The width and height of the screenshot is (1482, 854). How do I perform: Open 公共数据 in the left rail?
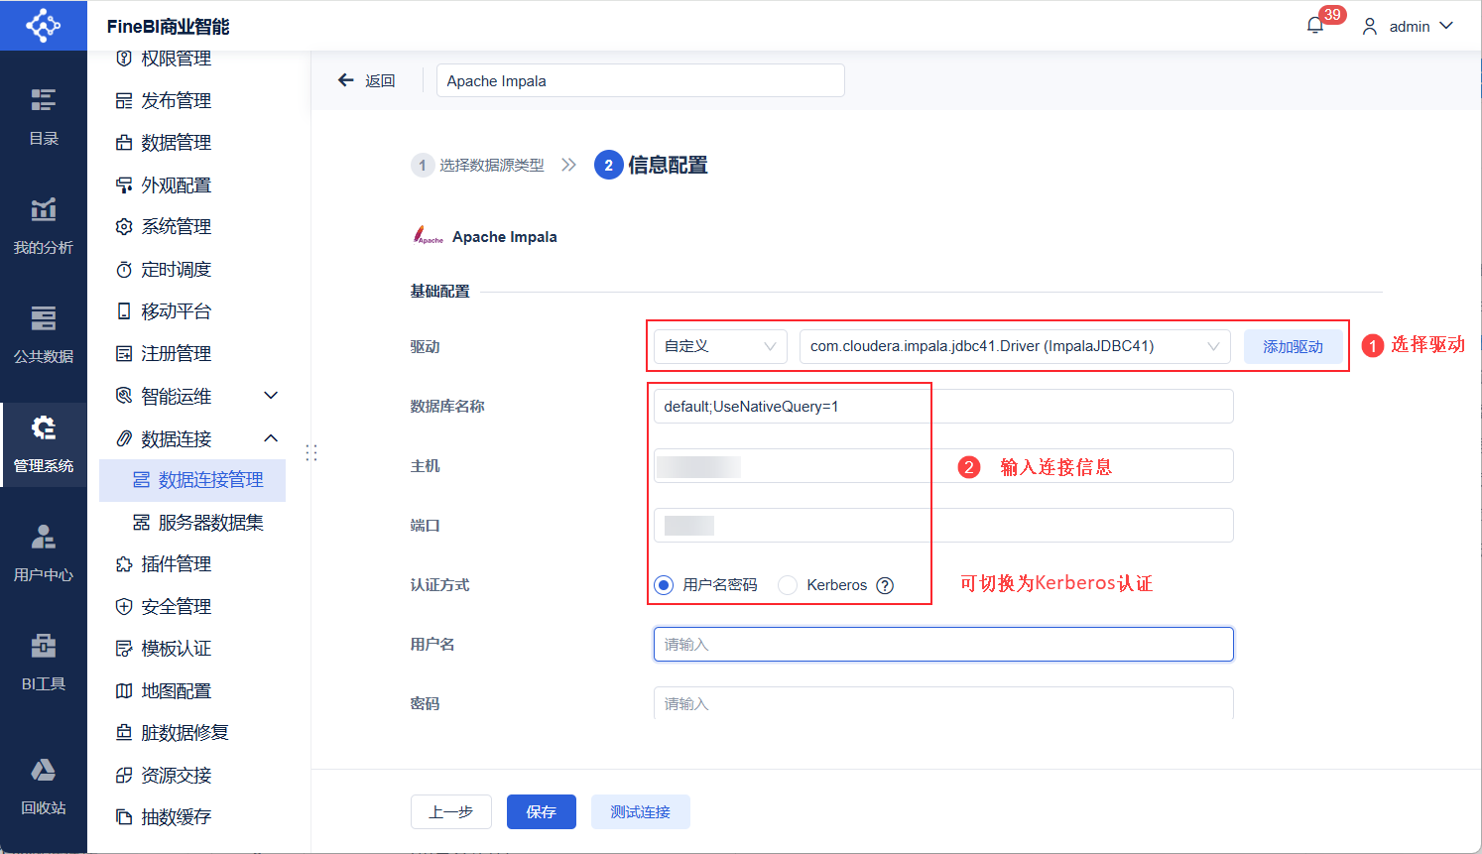44,334
